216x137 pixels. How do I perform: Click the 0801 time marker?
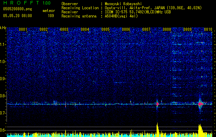pyautogui.click(x=23, y=29)
